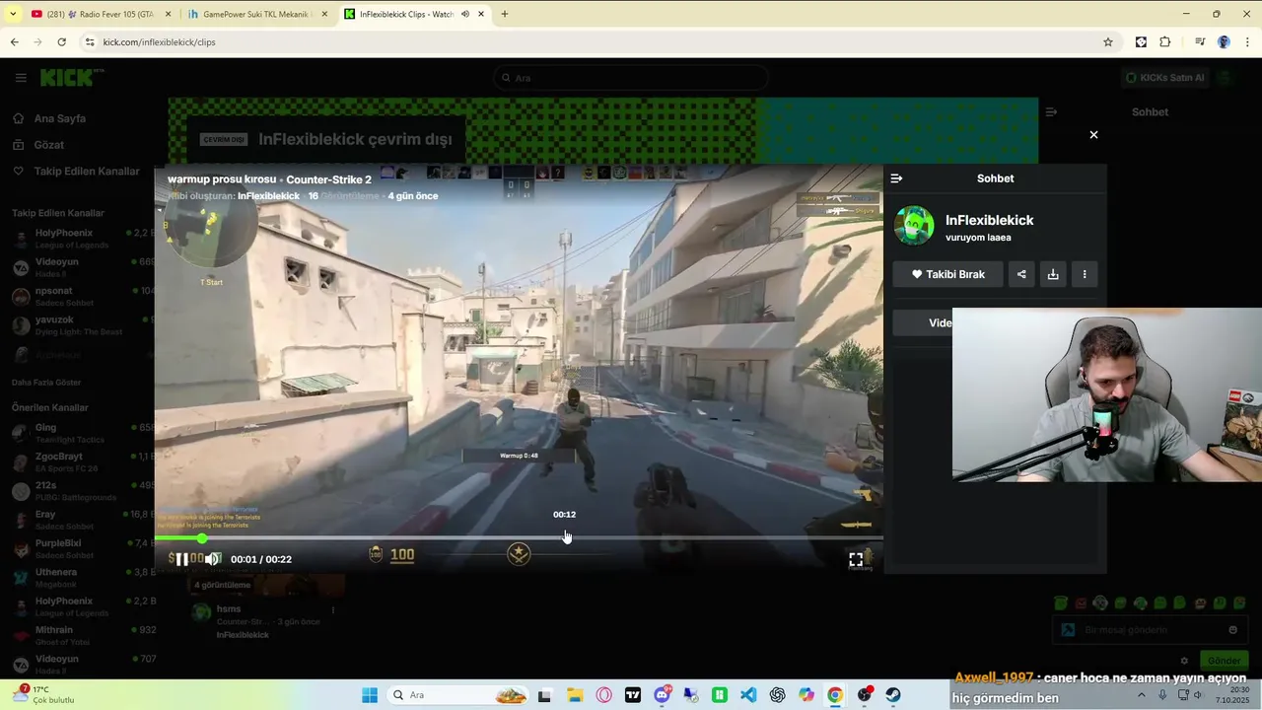Open the Extensions puzzle icon
Screen dimensions: 1262x710
click(1165, 42)
